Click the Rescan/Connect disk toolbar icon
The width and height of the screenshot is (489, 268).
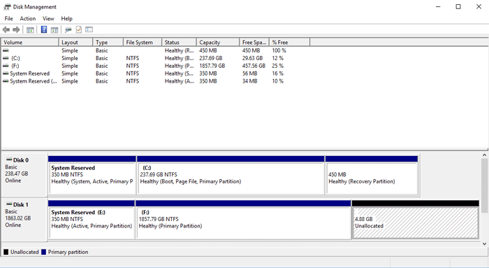pos(68,29)
